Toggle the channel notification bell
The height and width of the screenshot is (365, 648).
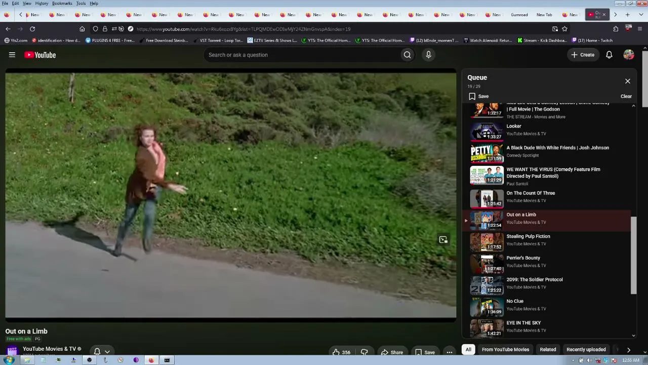tap(97, 351)
